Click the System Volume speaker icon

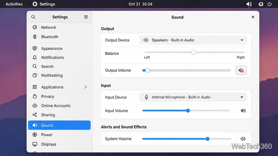pyautogui.click(x=243, y=139)
